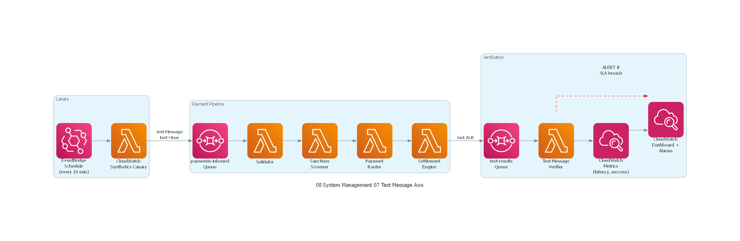Click the ALERT if SLA breach text
The width and height of the screenshot is (740, 241).
[610, 71]
